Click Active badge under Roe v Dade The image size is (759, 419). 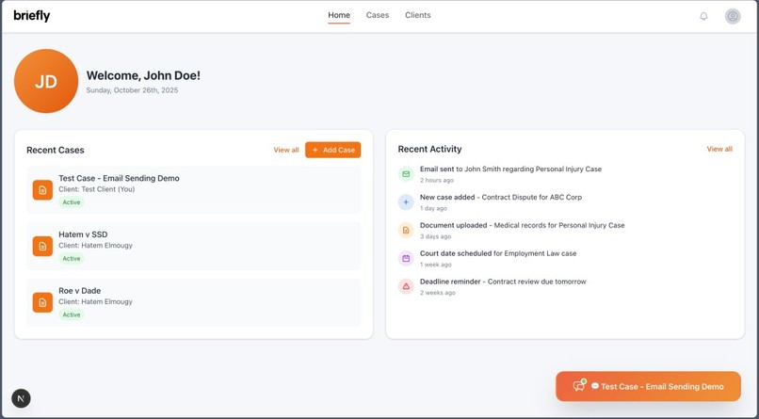(x=72, y=314)
